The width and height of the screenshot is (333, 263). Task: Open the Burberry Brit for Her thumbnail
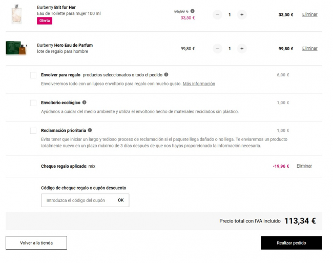click(x=16, y=14)
